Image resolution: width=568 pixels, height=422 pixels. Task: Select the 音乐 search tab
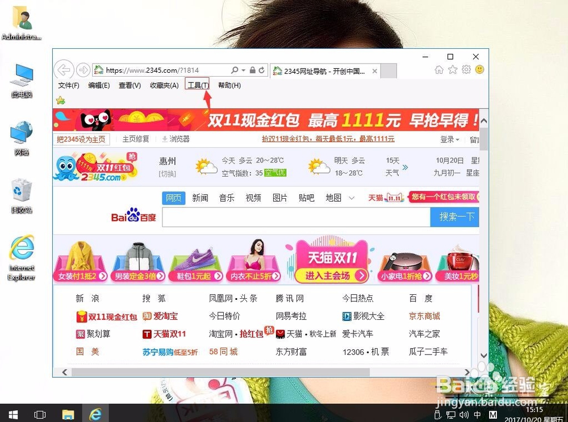coord(227,198)
